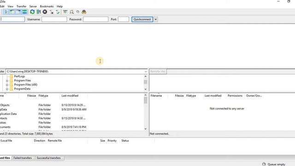The width and height of the screenshot is (295, 166).
Task: Toggle the transfer queue display
Action: [x=24, y=12]
